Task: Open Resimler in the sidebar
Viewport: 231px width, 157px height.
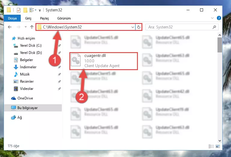Action: 27,81
